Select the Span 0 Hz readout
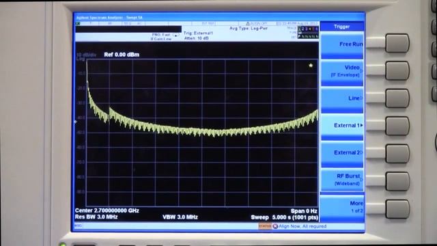 pos(304,211)
